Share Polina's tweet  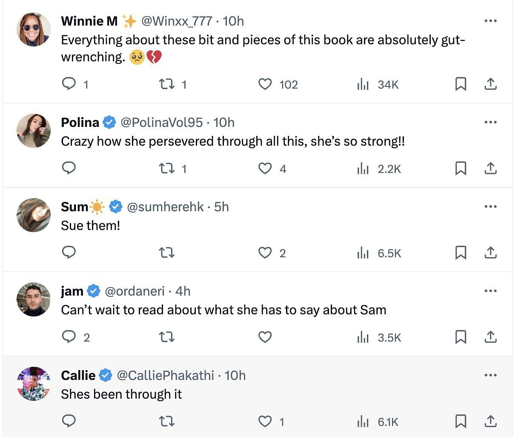pos(490,169)
